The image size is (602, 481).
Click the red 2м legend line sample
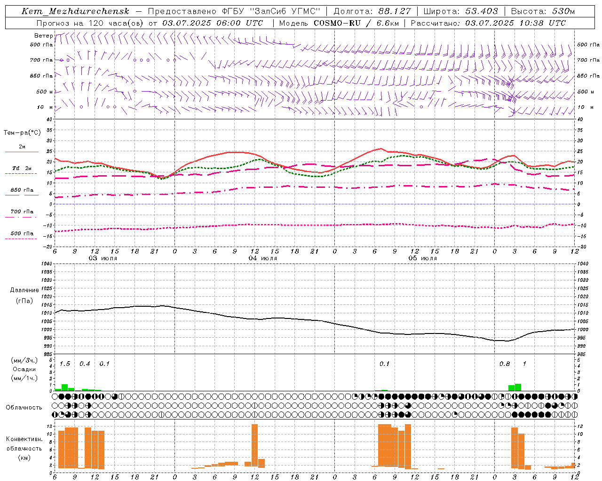[x=22, y=152]
